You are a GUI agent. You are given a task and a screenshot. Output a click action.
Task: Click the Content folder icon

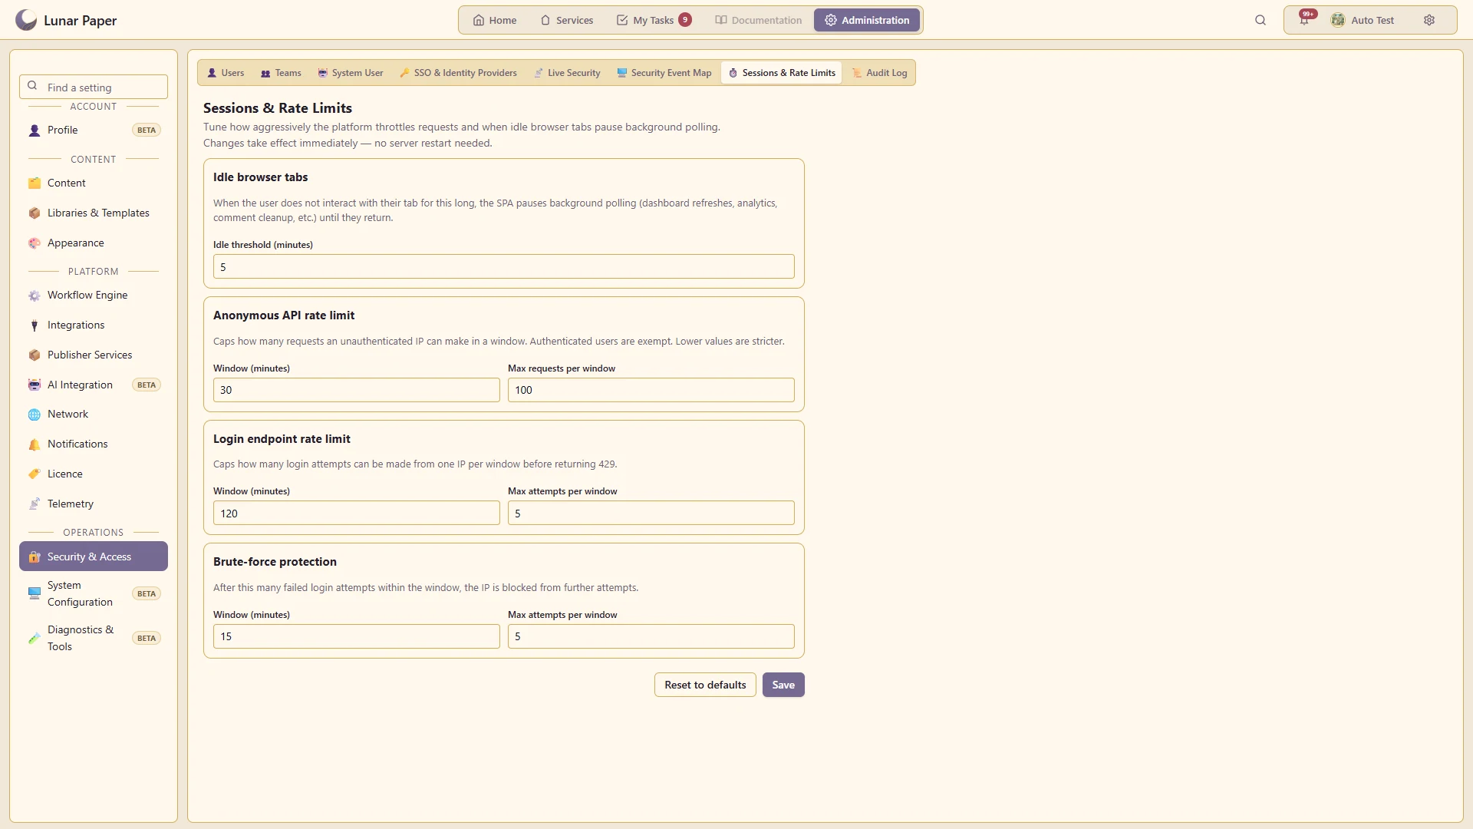35,183
